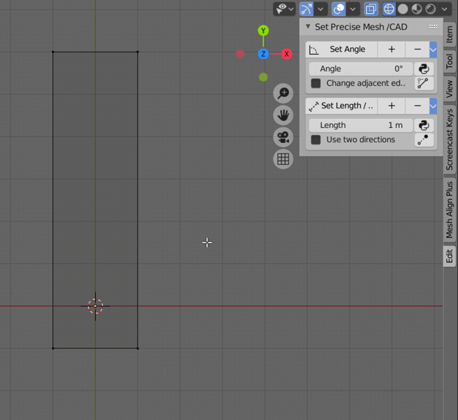Viewport: 458px width, 420px height.
Task: Open the Screencast Keys sidebar tab
Action: pyautogui.click(x=449, y=140)
